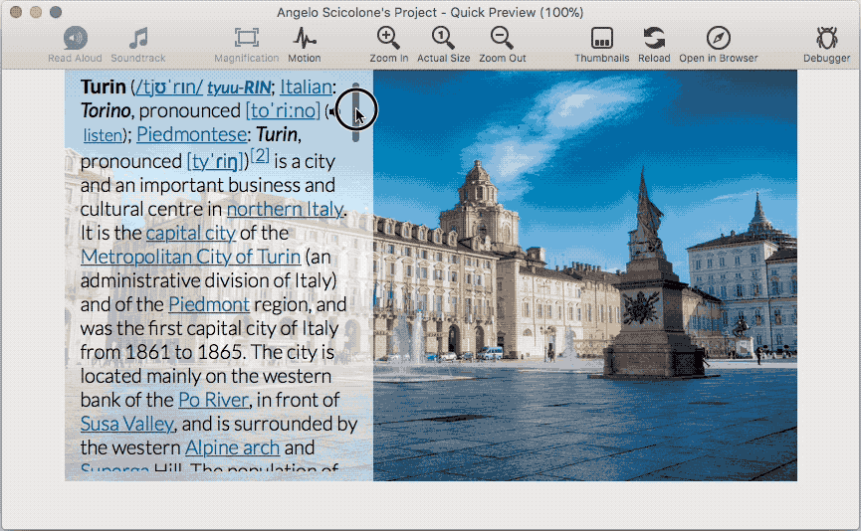Screen dimensions: 861x531
Task: Toggle the Motion waveform icon
Action: [x=305, y=38]
